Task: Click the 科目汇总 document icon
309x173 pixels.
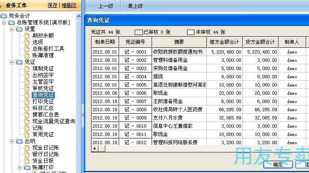Action: point(27,108)
